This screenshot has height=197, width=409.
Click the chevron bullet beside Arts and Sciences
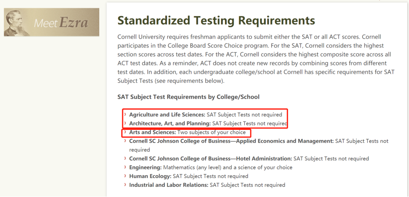point(125,132)
